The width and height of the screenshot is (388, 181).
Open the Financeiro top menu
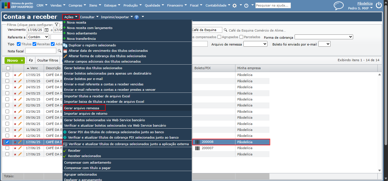[177, 5]
